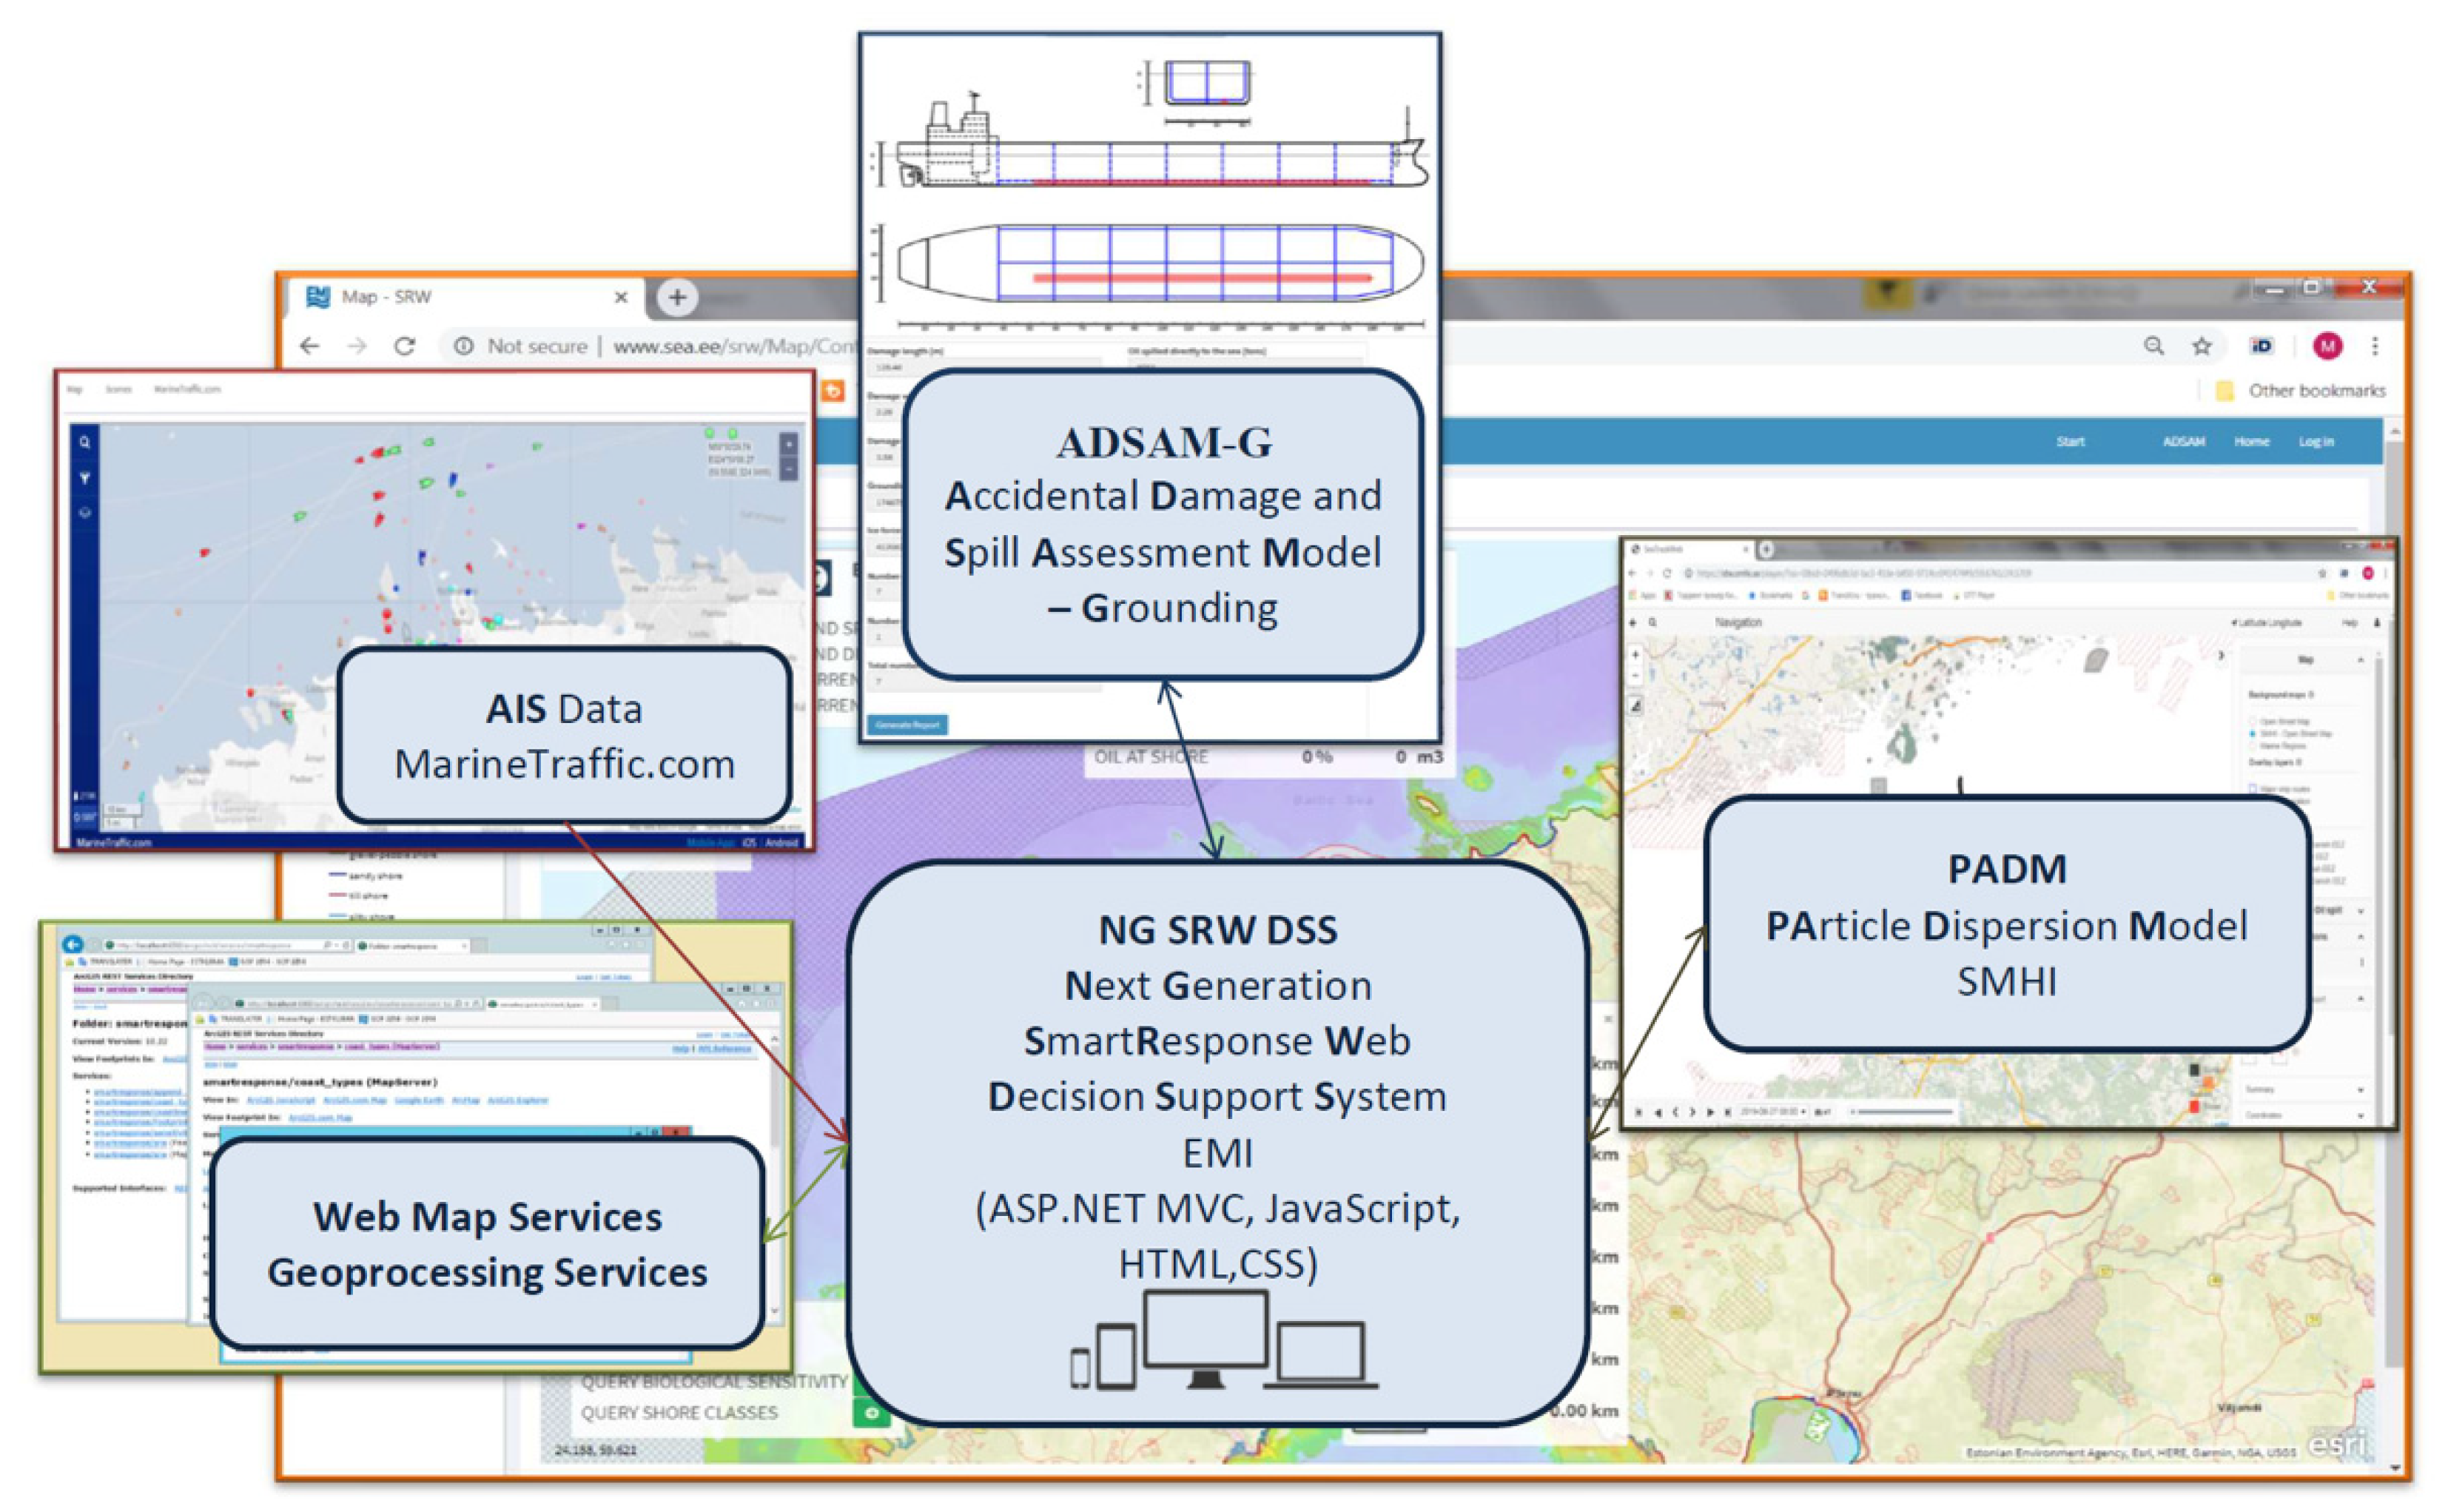Click the search icon in MarineTraffic sidebar

tap(85, 442)
